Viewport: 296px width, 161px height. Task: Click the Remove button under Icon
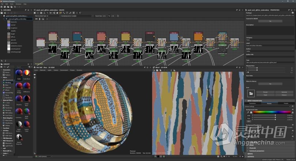[x=284, y=95]
